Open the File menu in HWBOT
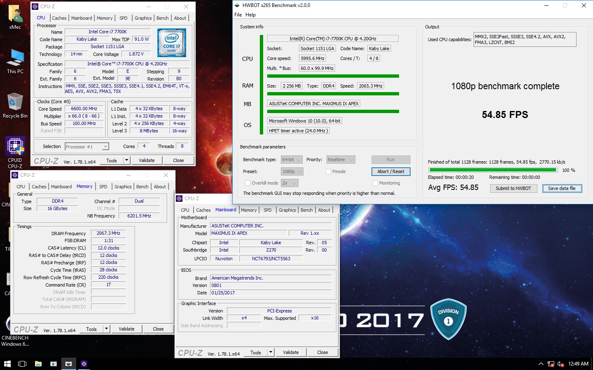 click(238, 15)
